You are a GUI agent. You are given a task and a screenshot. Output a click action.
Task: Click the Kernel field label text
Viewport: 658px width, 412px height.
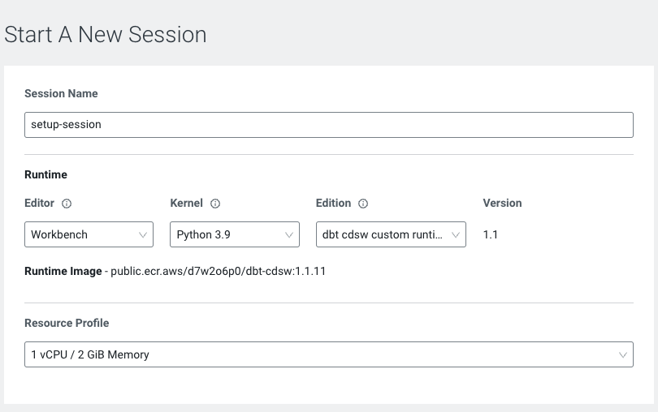tap(186, 203)
